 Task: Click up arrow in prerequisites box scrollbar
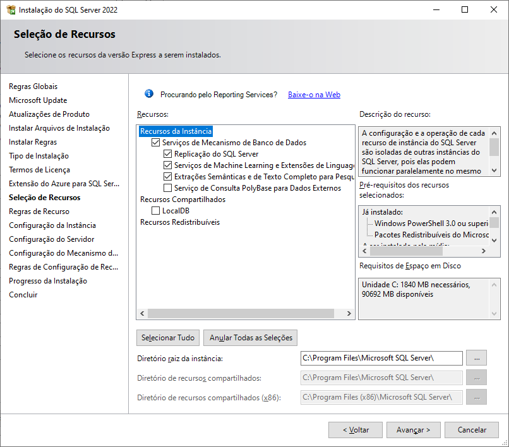pos(494,212)
